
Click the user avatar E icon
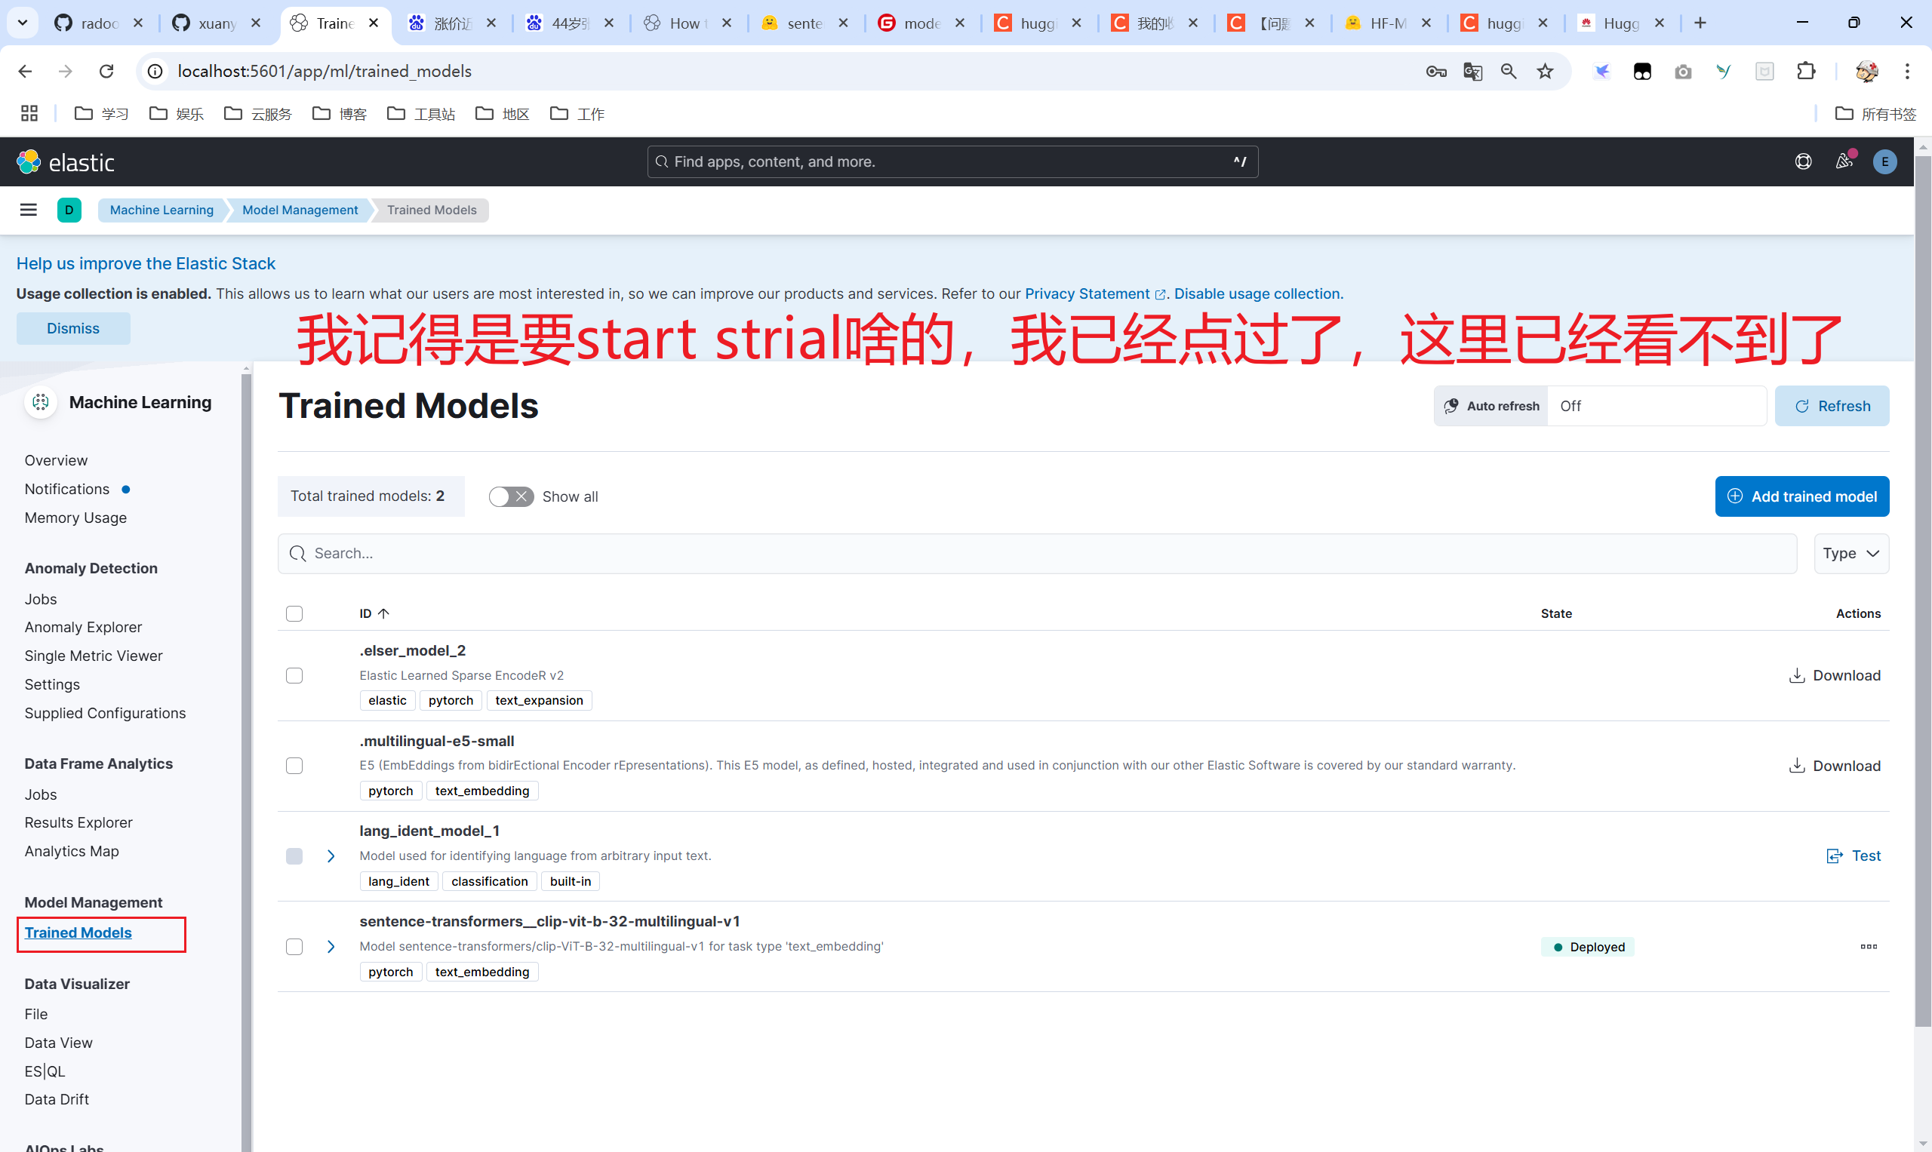pyautogui.click(x=1884, y=161)
